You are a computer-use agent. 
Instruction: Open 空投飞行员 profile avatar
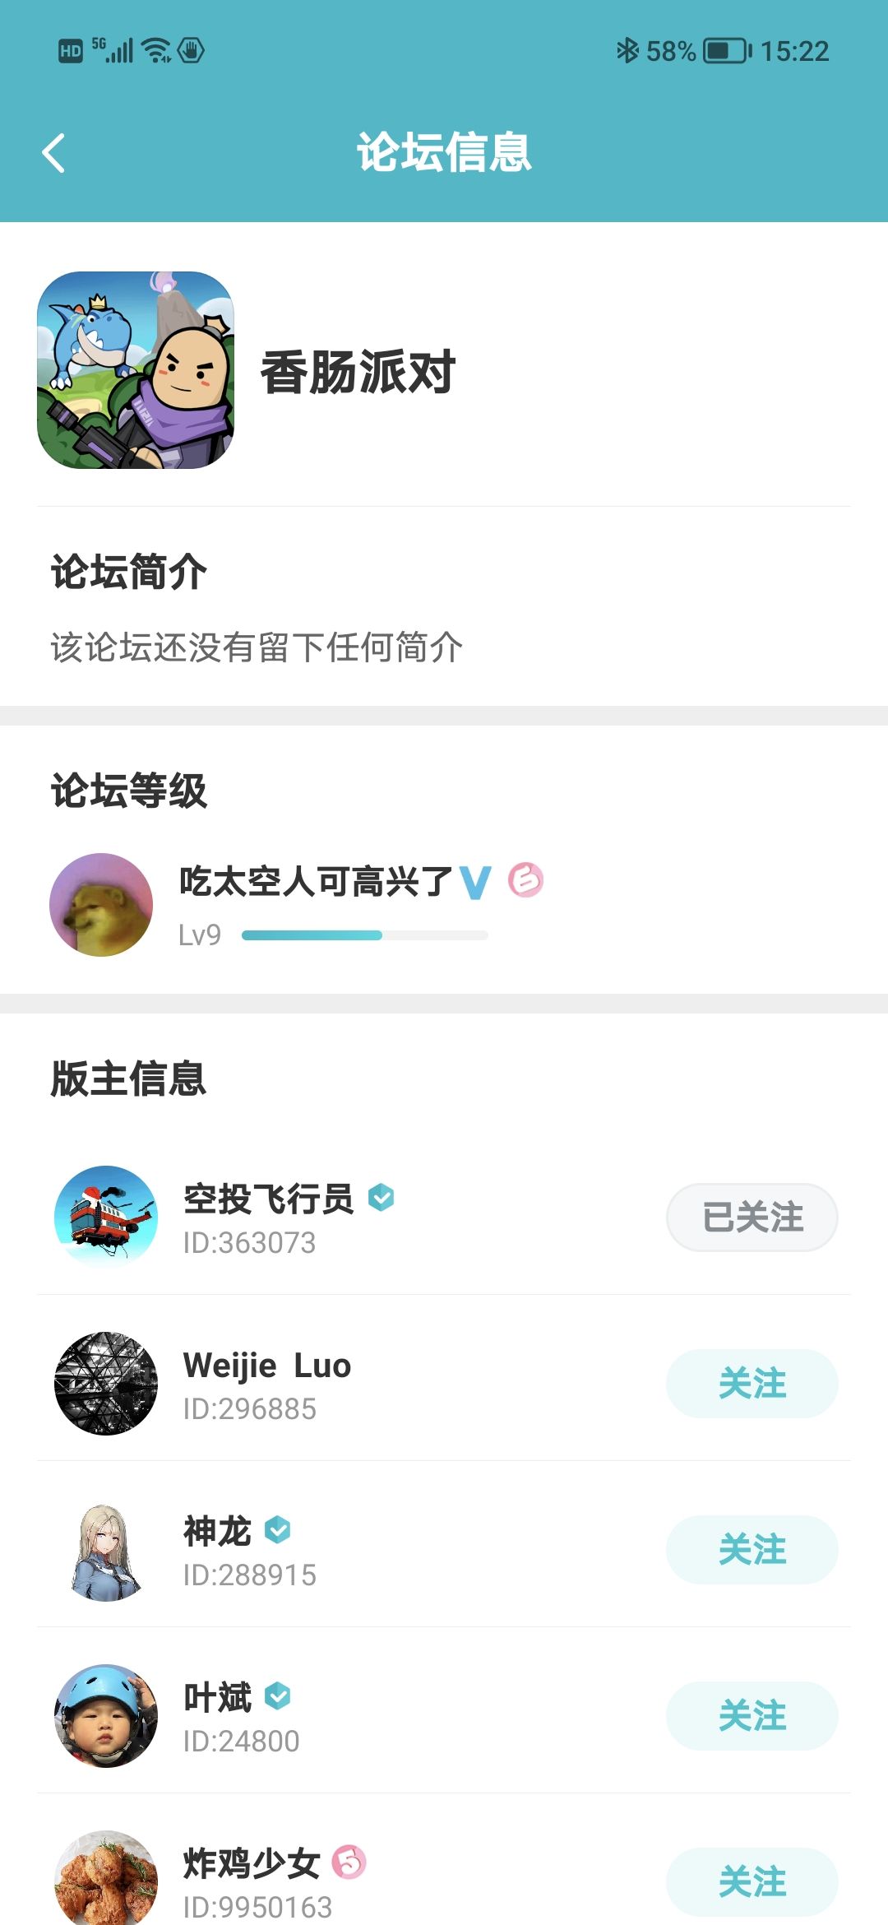(106, 1218)
